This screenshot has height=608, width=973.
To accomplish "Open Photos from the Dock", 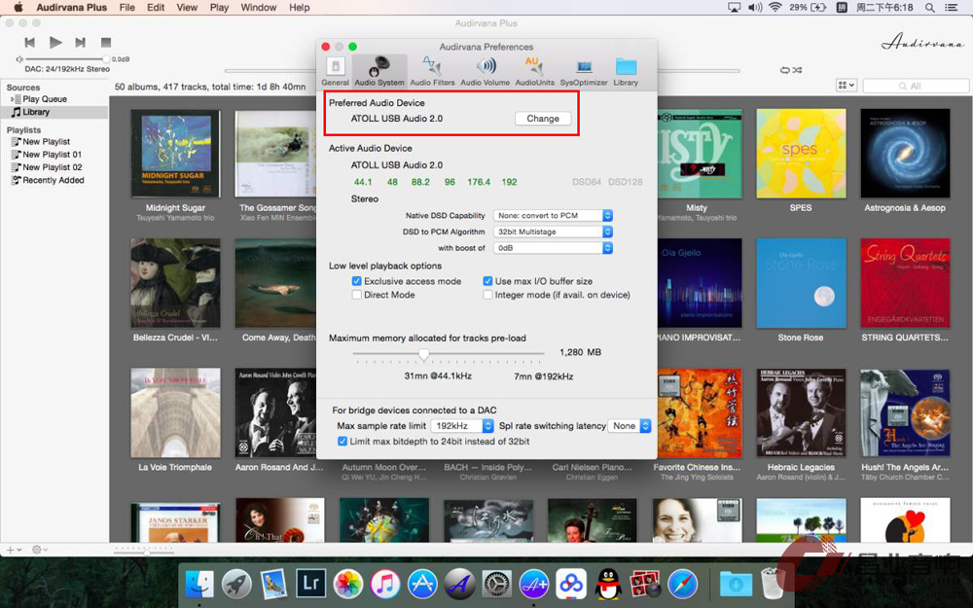I will [x=348, y=584].
